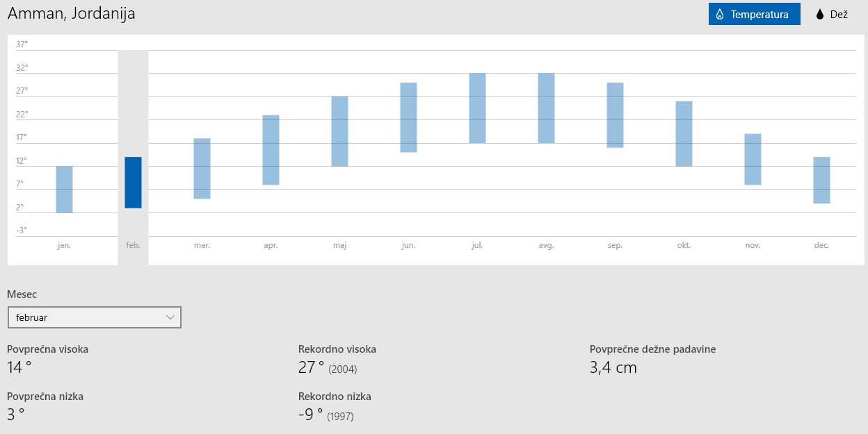The height and width of the screenshot is (434, 868).
Task: Select the January temperature bar
Action: 64,190
